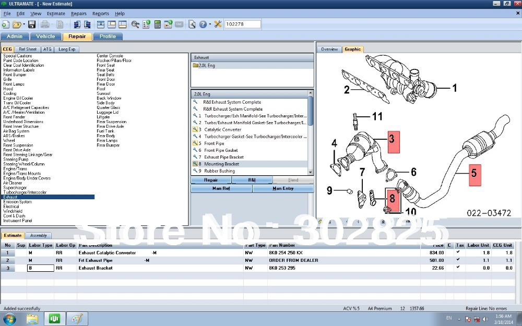This screenshot has height=326, width=522.
Task: Select Emission System in category list
Action: [18, 201]
